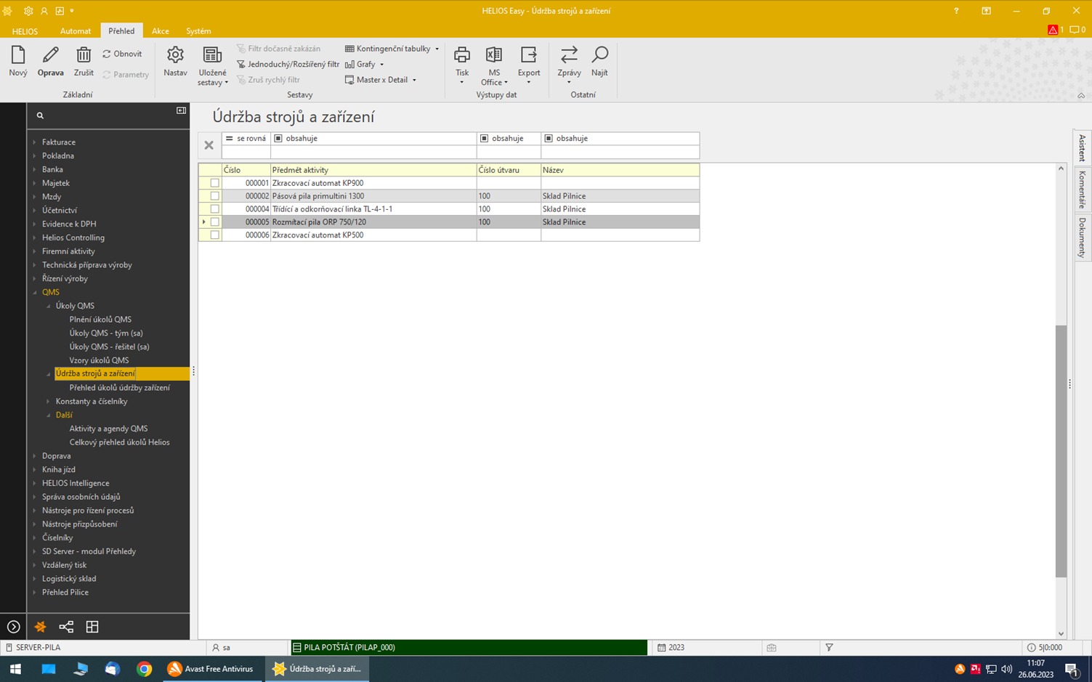Click the red warning notification icon
1092x682 pixels.
pyautogui.click(x=1053, y=30)
